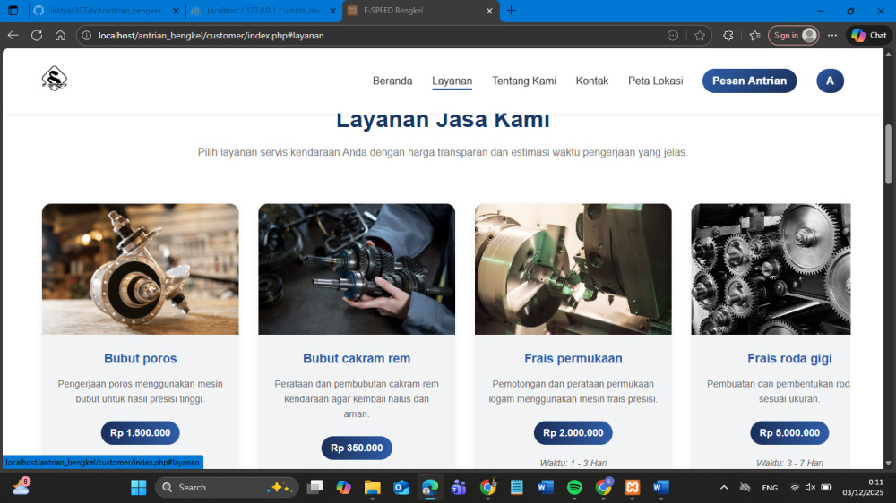This screenshot has width=896, height=503.
Task: Open Tentang Kami section from navbar
Action: pyautogui.click(x=524, y=81)
